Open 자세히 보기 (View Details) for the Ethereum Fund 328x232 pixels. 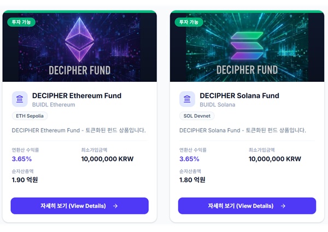pos(79,206)
